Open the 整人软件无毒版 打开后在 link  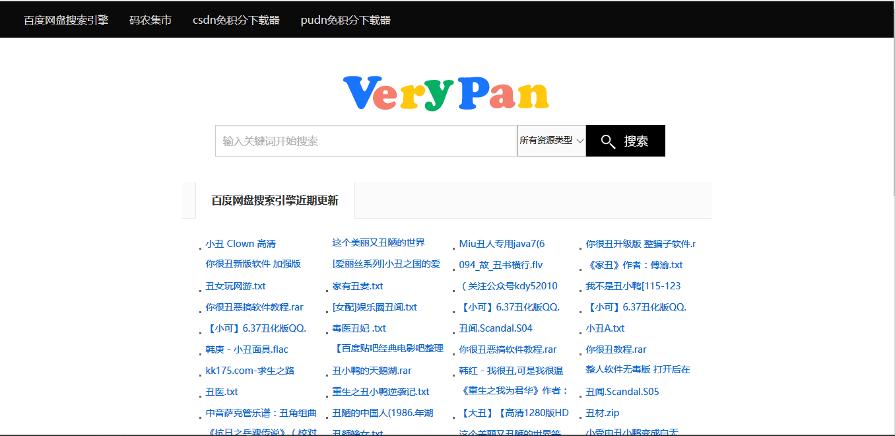638,369
